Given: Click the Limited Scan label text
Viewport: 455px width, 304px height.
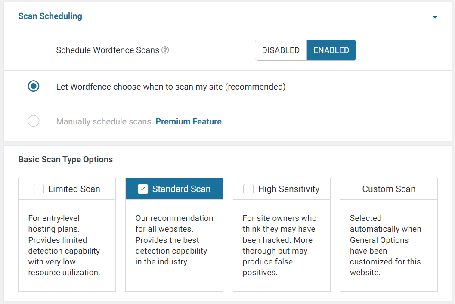Looking at the screenshot, I should click(74, 189).
